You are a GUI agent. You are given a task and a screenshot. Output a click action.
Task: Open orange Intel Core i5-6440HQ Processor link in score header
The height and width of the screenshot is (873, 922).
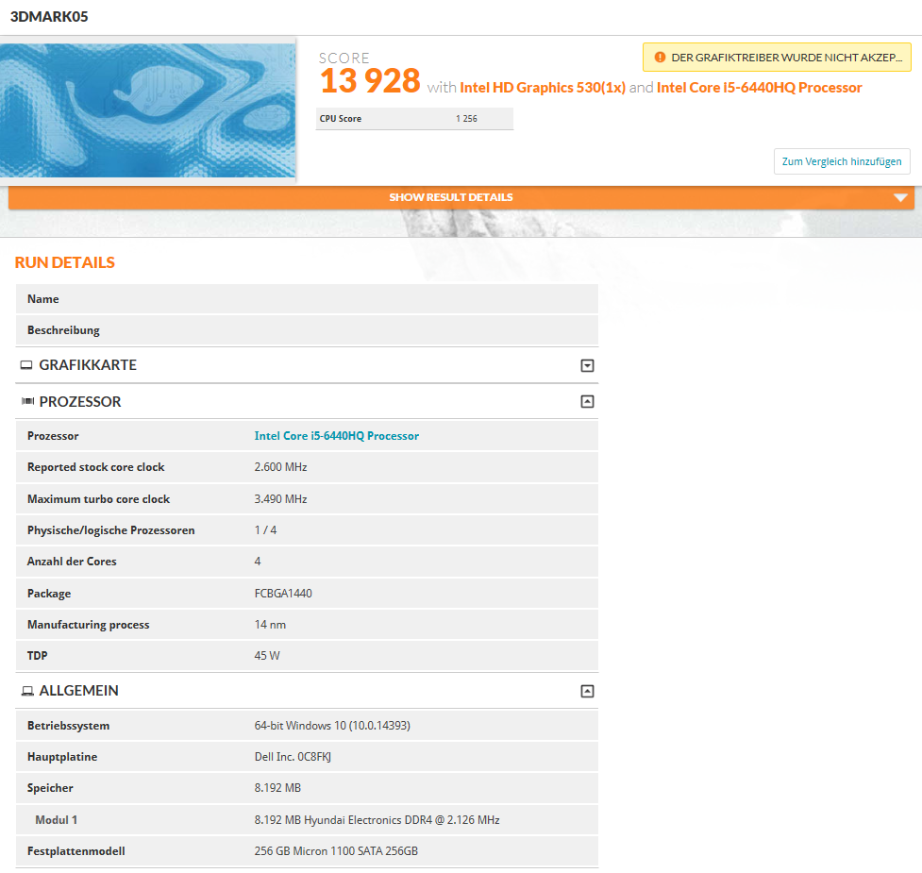tap(759, 88)
